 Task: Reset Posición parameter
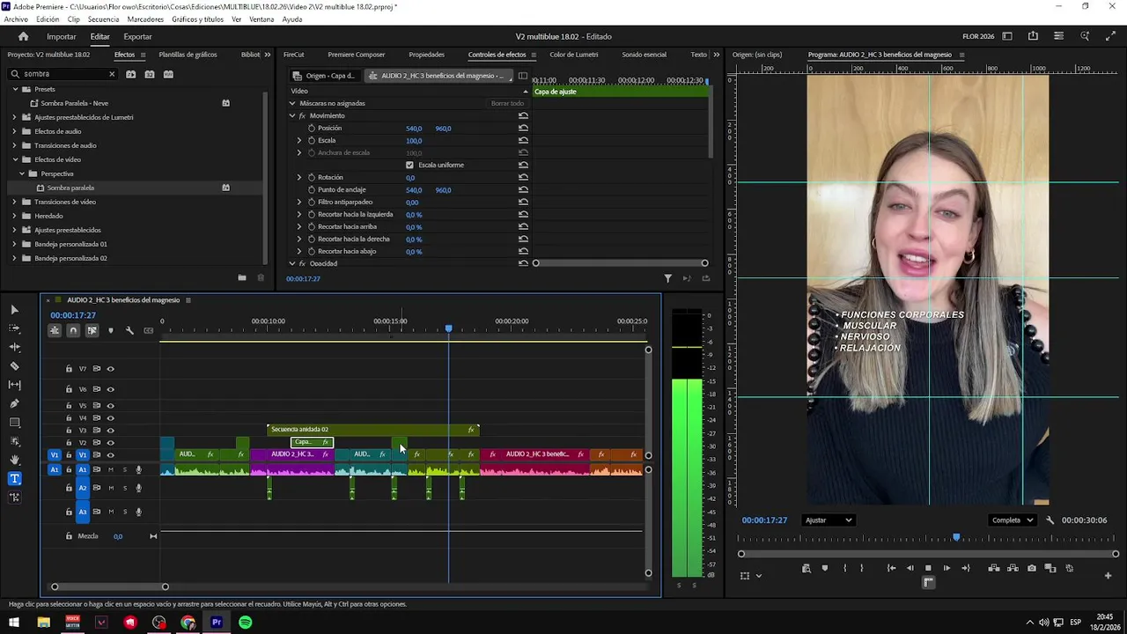(523, 129)
